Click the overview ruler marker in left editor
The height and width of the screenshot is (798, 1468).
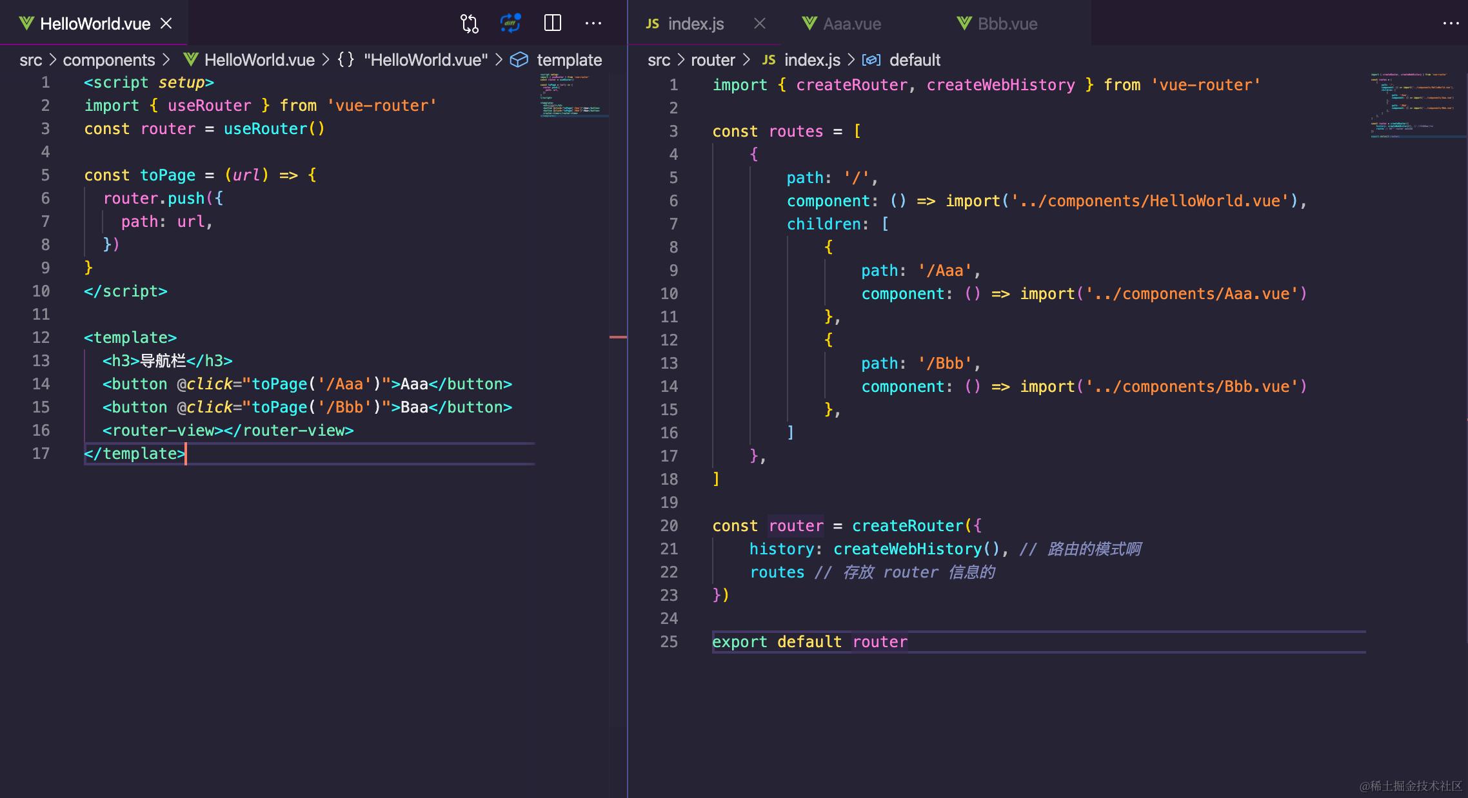pyautogui.click(x=618, y=337)
